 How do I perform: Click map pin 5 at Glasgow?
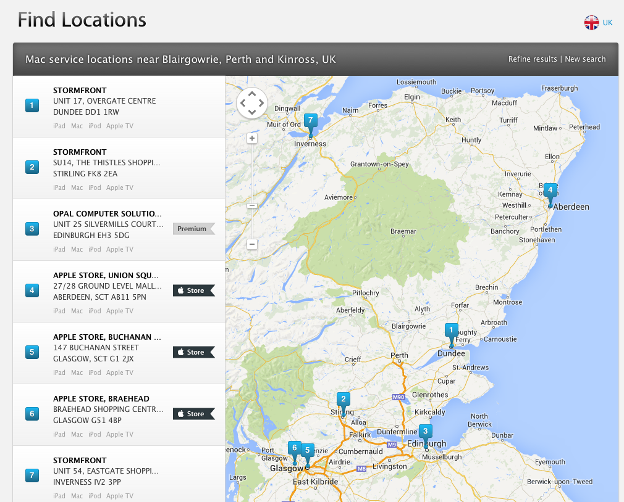pyautogui.click(x=307, y=455)
